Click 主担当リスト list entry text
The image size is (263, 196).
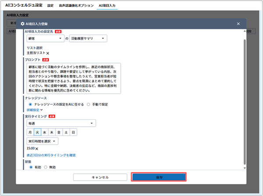(x=36, y=53)
